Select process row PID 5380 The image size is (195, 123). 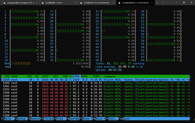[96, 99]
